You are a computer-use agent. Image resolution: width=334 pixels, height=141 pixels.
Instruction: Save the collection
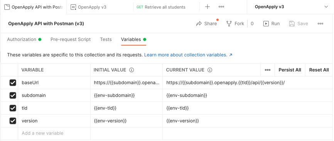pos(299,24)
